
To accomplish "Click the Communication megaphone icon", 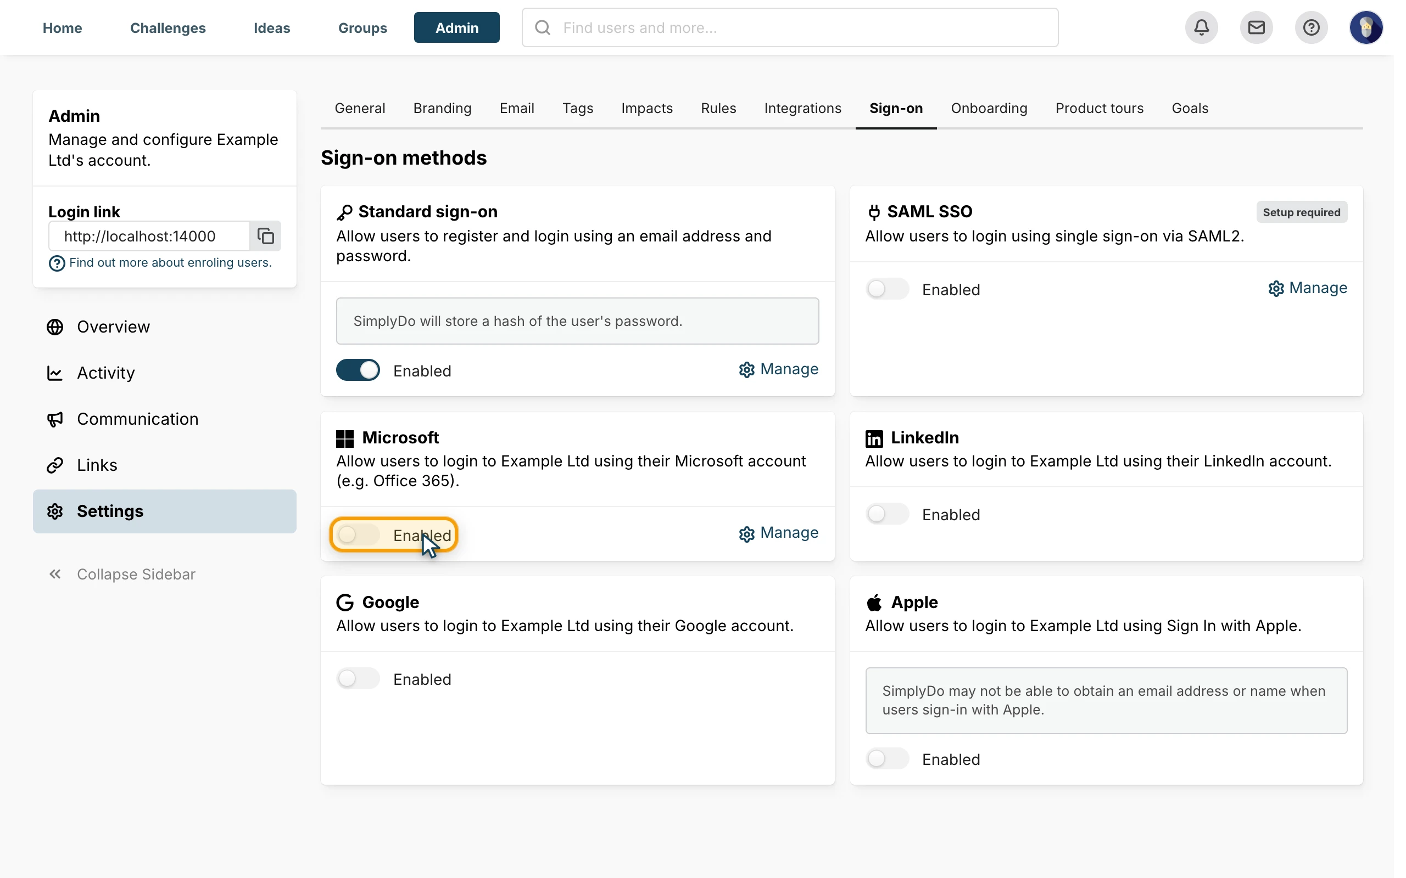I will (55, 419).
